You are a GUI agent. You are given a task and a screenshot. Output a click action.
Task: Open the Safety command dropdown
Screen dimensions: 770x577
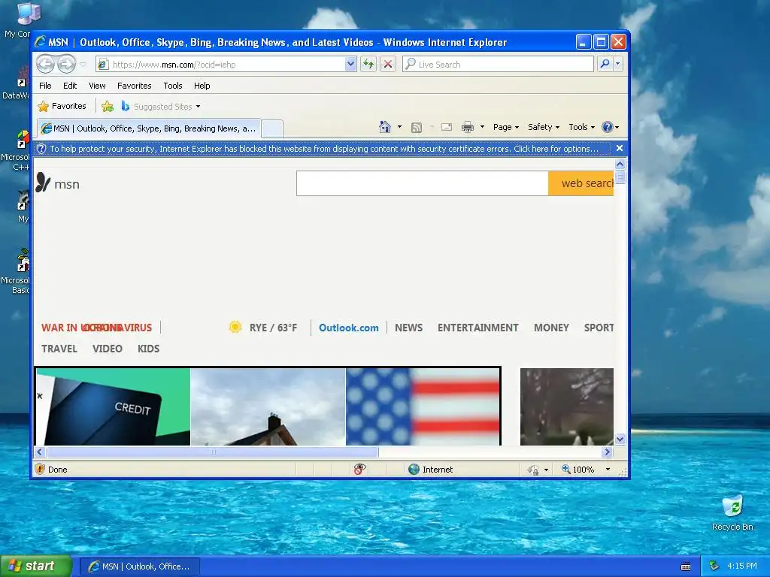[x=543, y=127]
